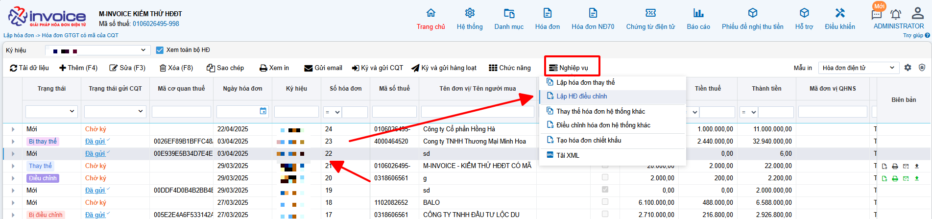Select Lập HĐ điều chỉnh menu item

581,97
